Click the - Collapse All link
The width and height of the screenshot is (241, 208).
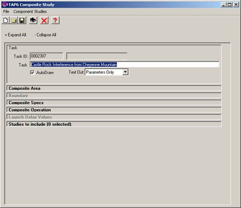click(45, 35)
